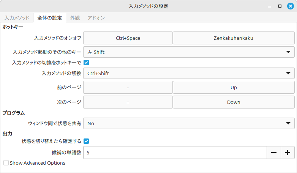Click the "=" hotkey button for 次のページ
This screenshot has width=297, height=173.
(x=128, y=102)
